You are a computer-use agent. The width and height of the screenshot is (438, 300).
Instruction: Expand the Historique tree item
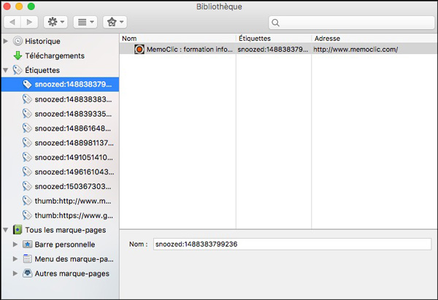click(x=7, y=41)
